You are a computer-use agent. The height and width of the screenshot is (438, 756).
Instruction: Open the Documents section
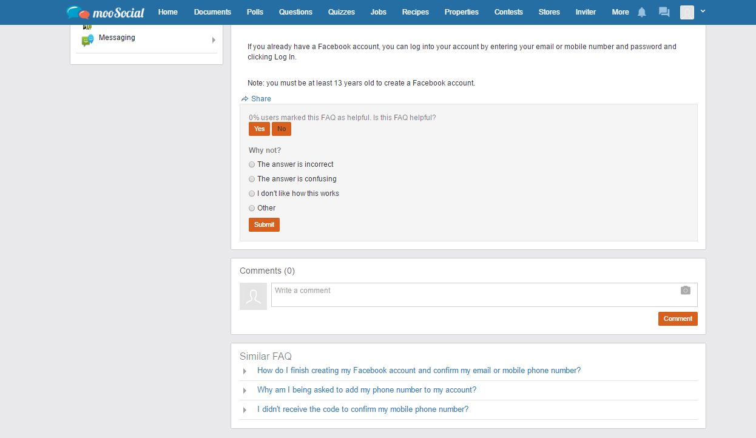point(212,12)
